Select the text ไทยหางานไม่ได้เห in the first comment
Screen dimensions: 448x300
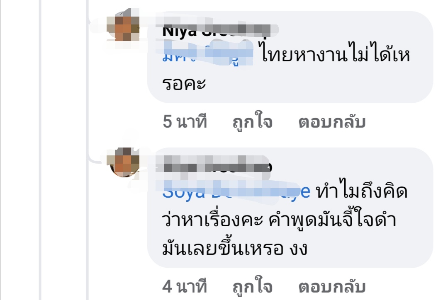[336, 53]
